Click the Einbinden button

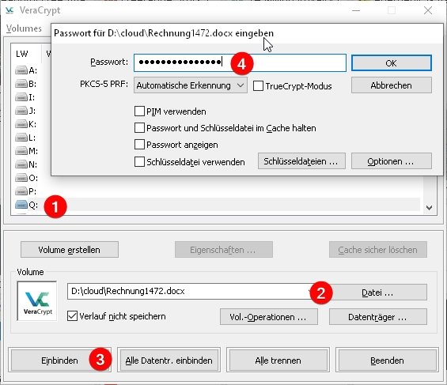(x=59, y=360)
